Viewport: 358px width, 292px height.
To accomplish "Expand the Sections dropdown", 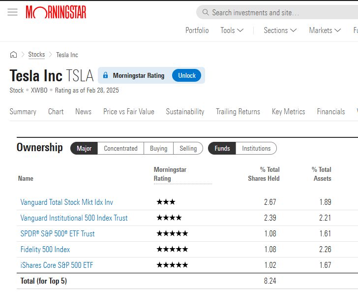I will point(280,31).
